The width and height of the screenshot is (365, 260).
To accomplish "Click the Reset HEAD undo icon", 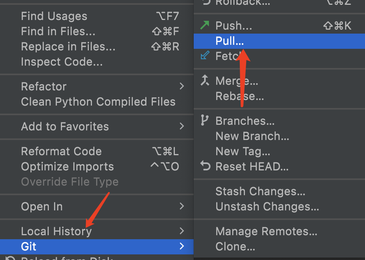I will tap(205, 166).
